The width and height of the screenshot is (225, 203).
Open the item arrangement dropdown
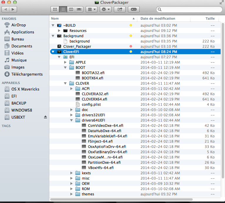[92, 9]
